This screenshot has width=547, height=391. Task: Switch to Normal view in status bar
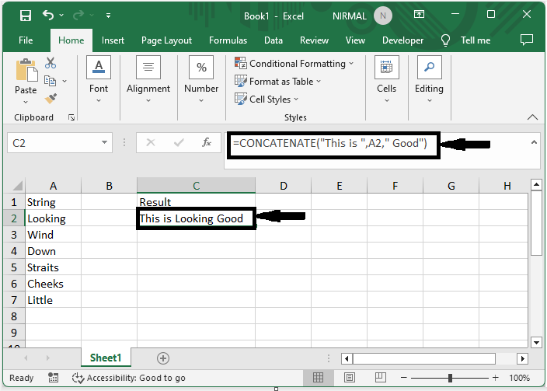click(318, 378)
